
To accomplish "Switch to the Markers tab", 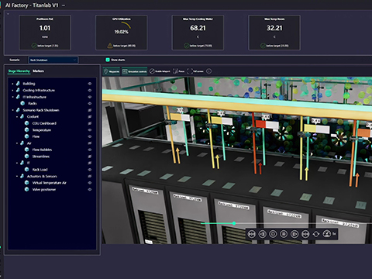I will (x=38, y=71).
